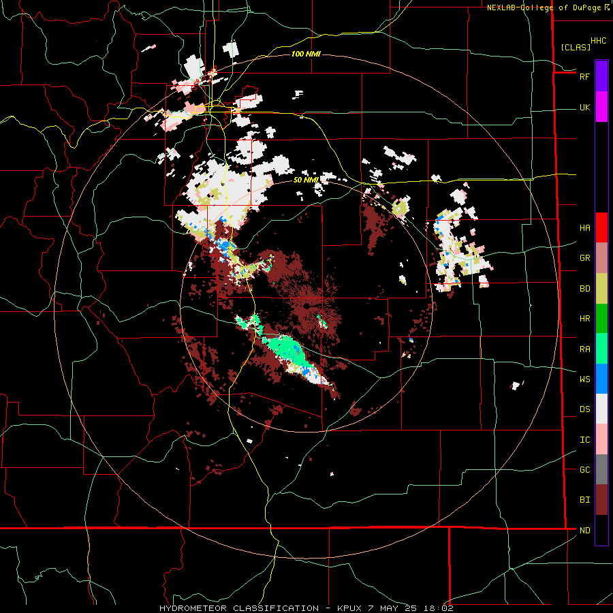
Task: Click the ND legend label
Action: [584, 530]
